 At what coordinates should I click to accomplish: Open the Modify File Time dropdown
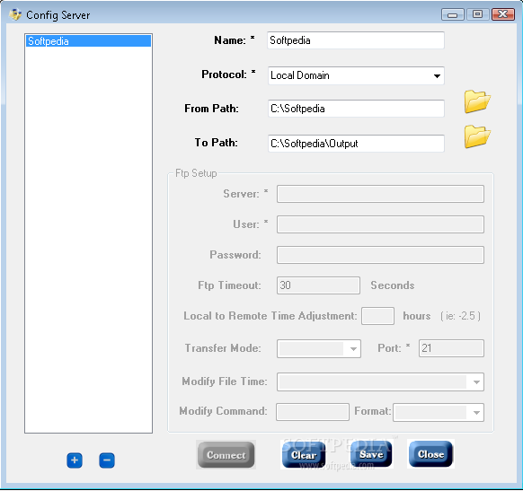380,381
